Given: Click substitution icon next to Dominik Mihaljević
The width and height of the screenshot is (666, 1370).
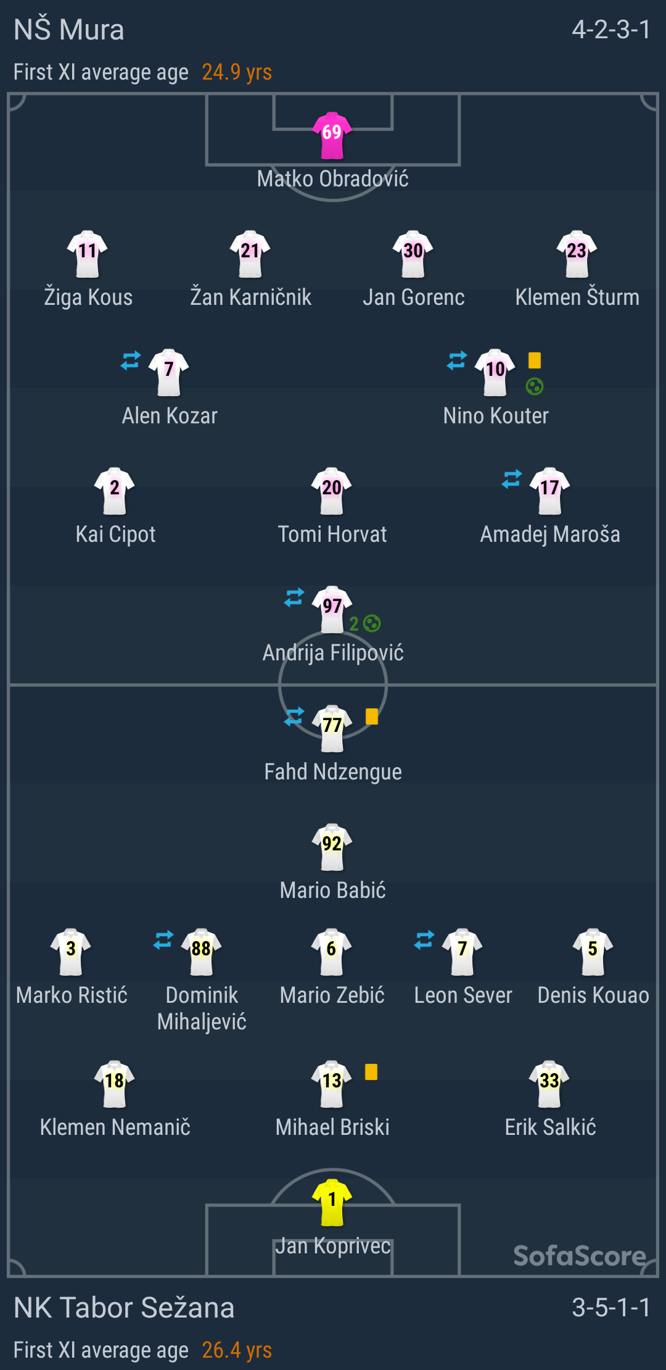Looking at the screenshot, I should tap(163, 940).
